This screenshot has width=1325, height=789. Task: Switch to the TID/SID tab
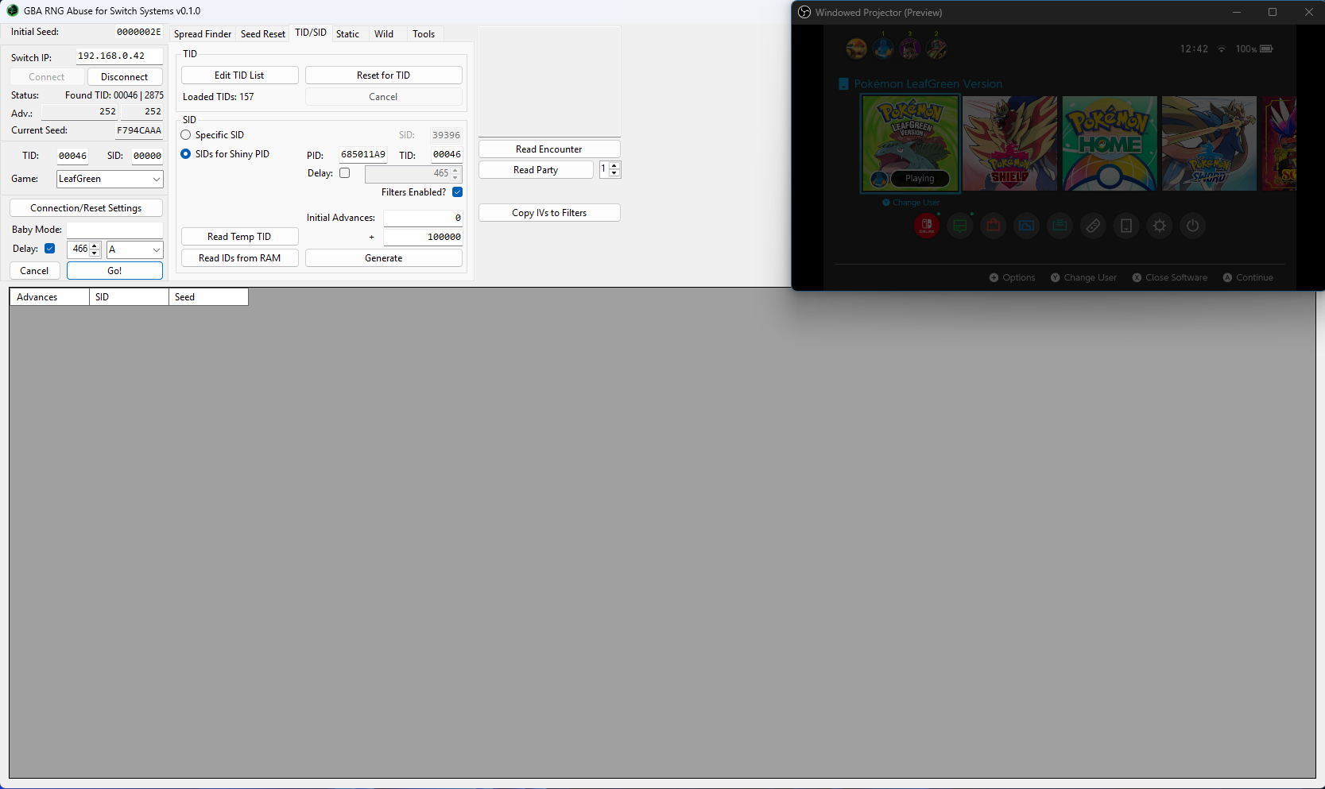click(x=311, y=33)
